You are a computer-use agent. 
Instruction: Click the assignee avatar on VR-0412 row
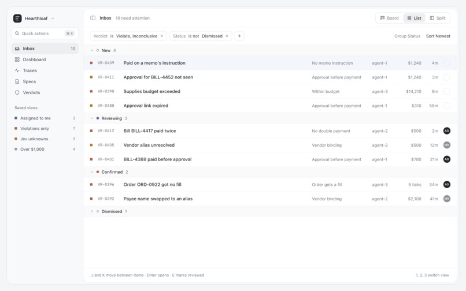pyautogui.click(x=447, y=130)
